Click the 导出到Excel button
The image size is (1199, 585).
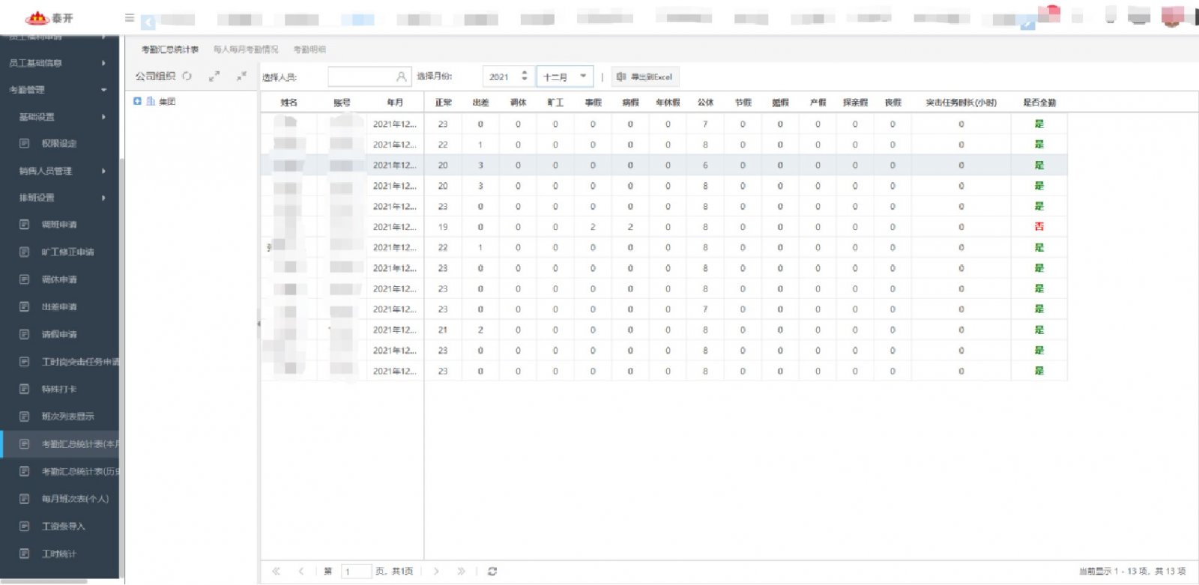pos(645,76)
